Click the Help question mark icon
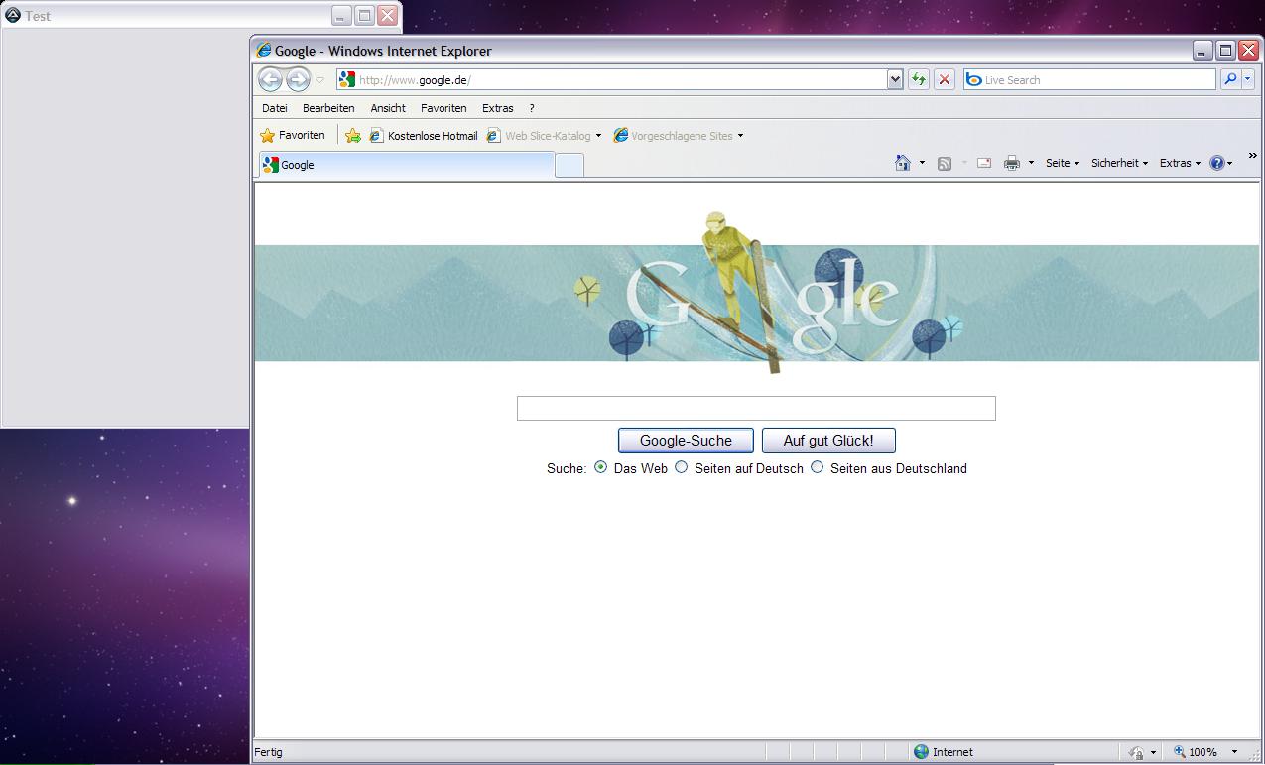 coord(1216,163)
